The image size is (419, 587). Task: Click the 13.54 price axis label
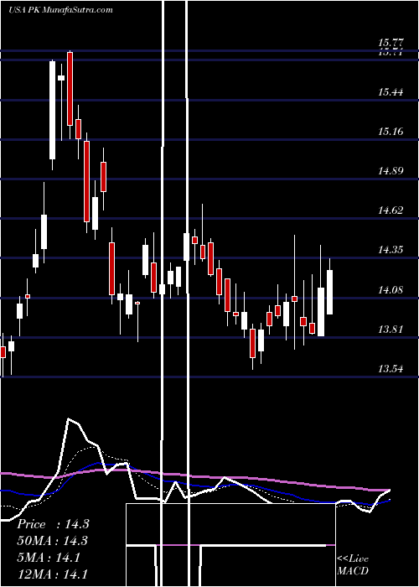pos(391,369)
